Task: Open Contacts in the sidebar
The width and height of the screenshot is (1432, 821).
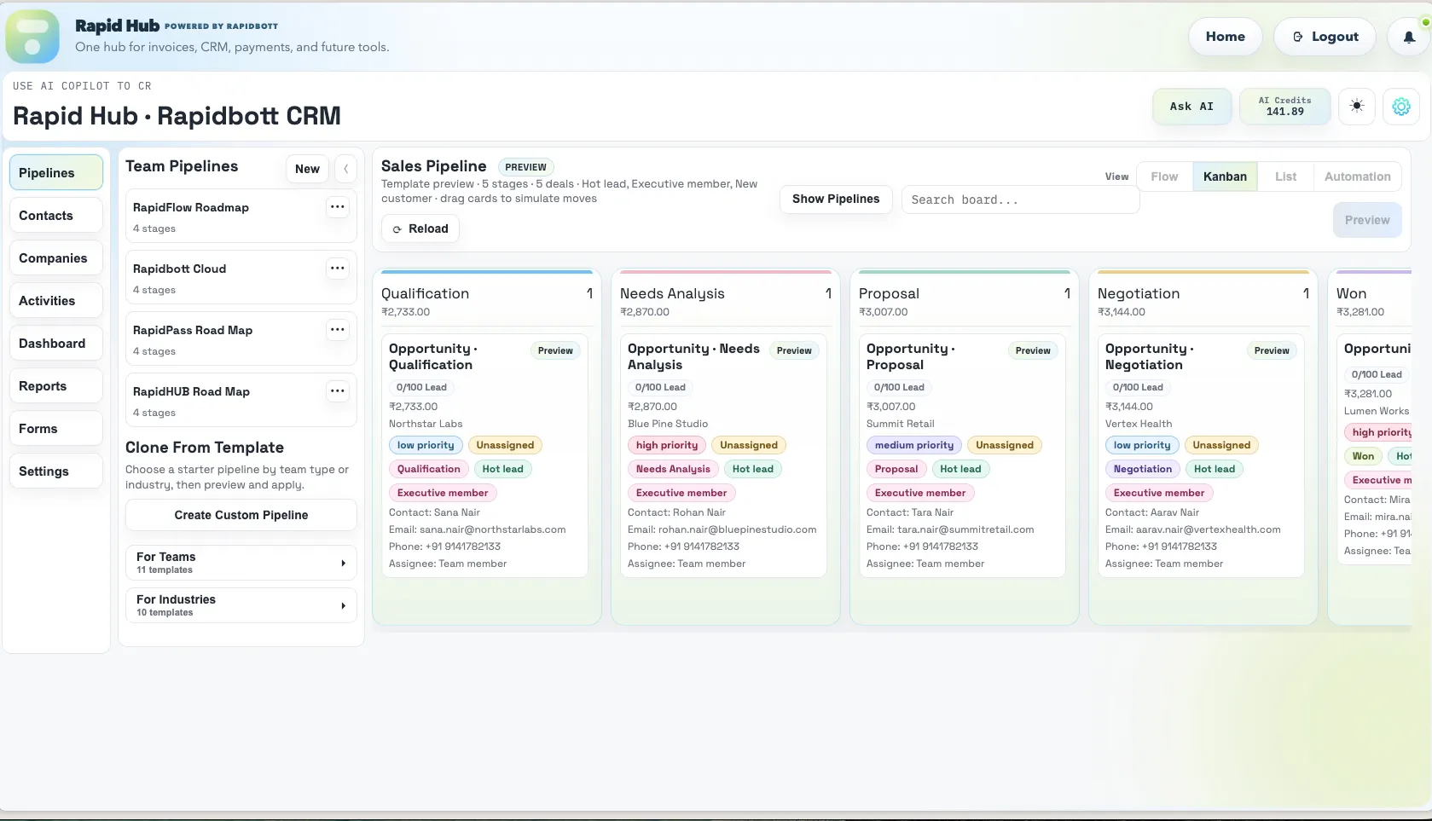Action: [56, 215]
